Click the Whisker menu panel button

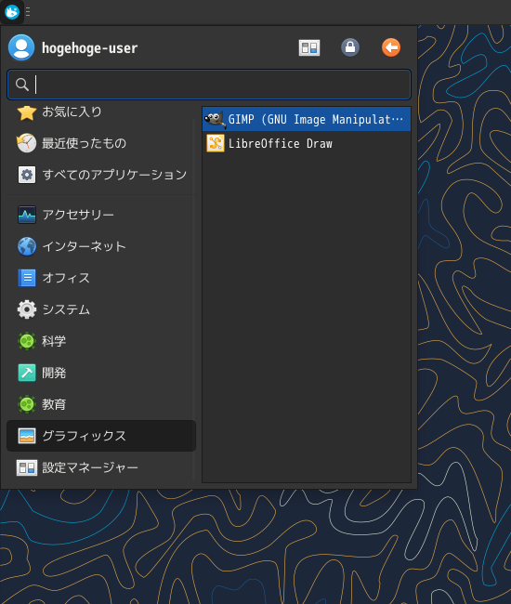(x=12, y=12)
